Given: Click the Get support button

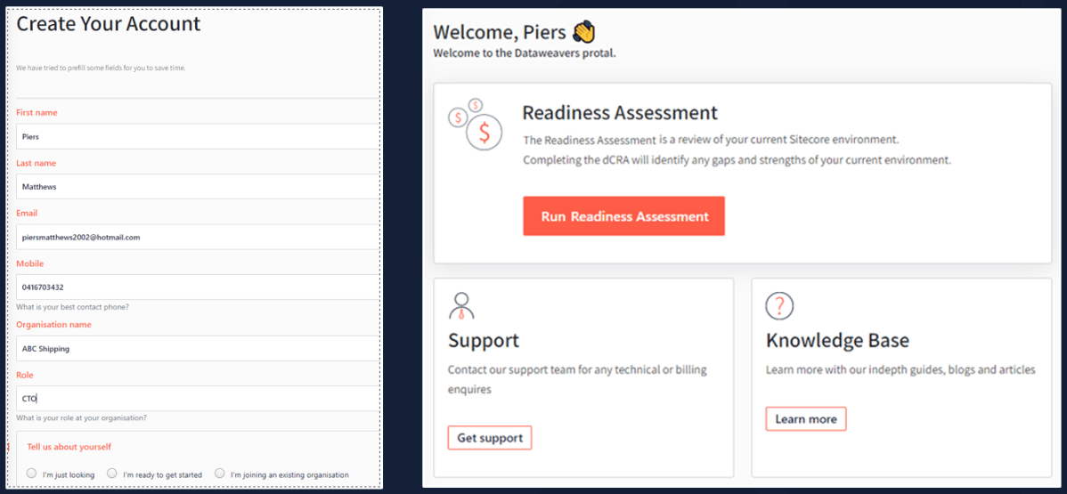Looking at the screenshot, I should click(489, 438).
